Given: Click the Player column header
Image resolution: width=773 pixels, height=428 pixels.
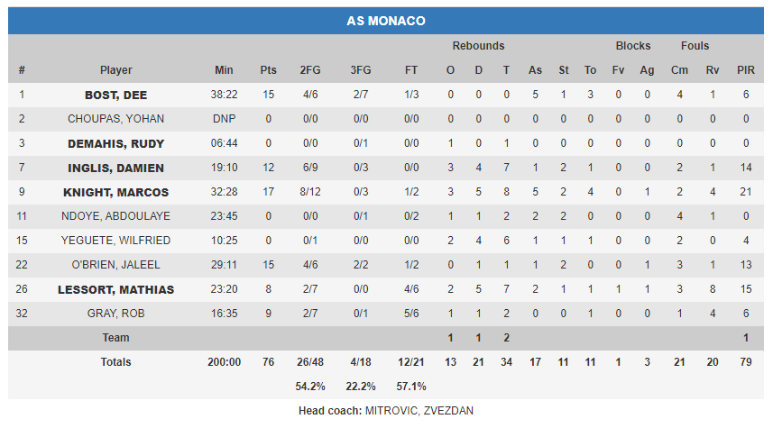Looking at the screenshot, I should (x=115, y=70).
